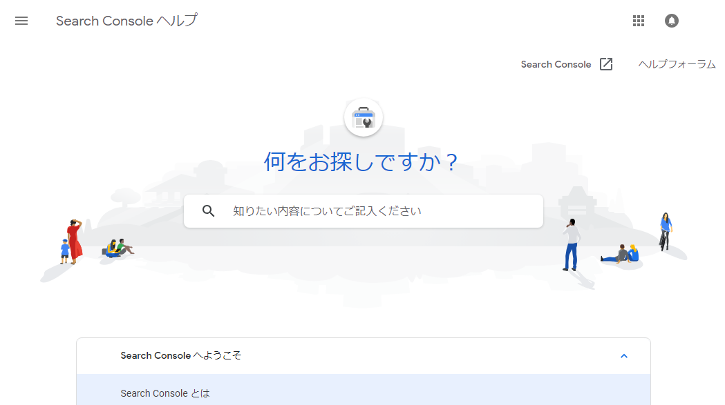The height and width of the screenshot is (405, 725).
Task: Go to ヘルプフォーラム
Action: click(677, 64)
